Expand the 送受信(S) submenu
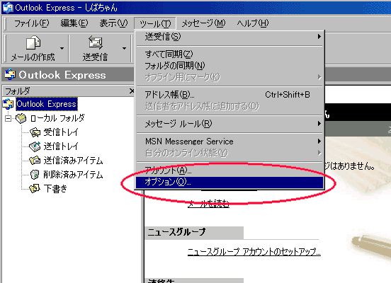This screenshot has width=391, height=283. point(229,37)
